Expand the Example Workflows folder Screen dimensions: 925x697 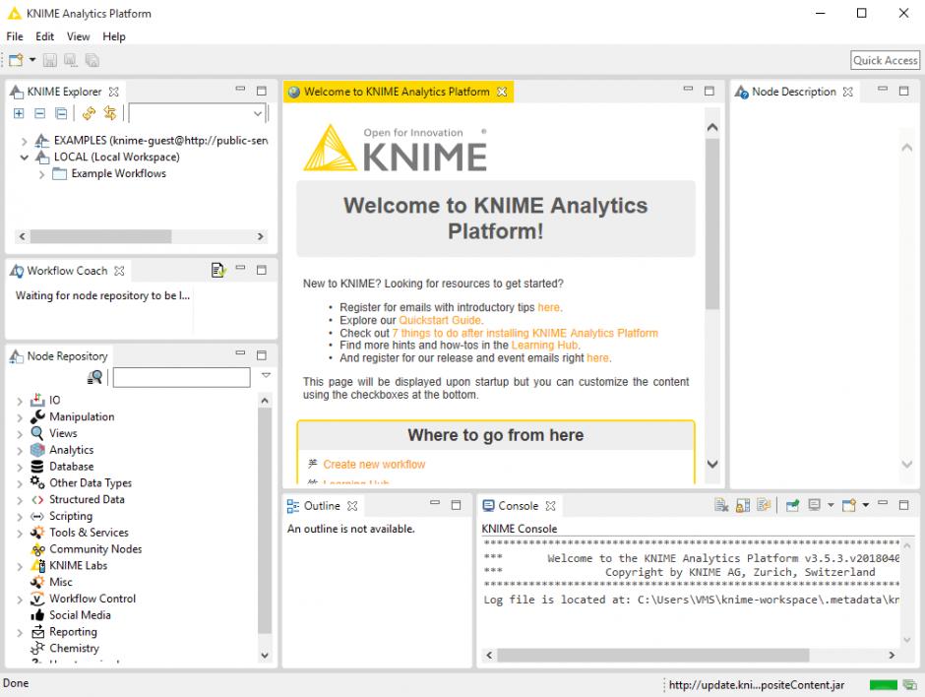pos(41,174)
